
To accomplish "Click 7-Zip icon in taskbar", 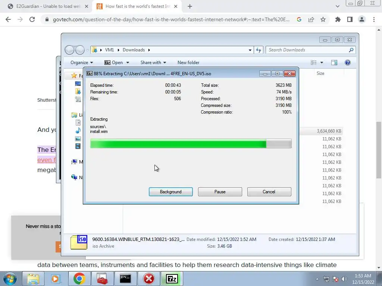I will click(x=172, y=279).
